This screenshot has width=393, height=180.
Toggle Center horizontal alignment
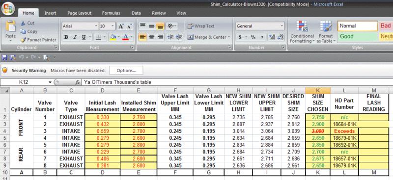151,37
